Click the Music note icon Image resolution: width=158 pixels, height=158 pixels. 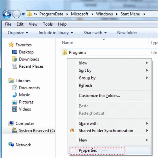click(x=15, y=95)
